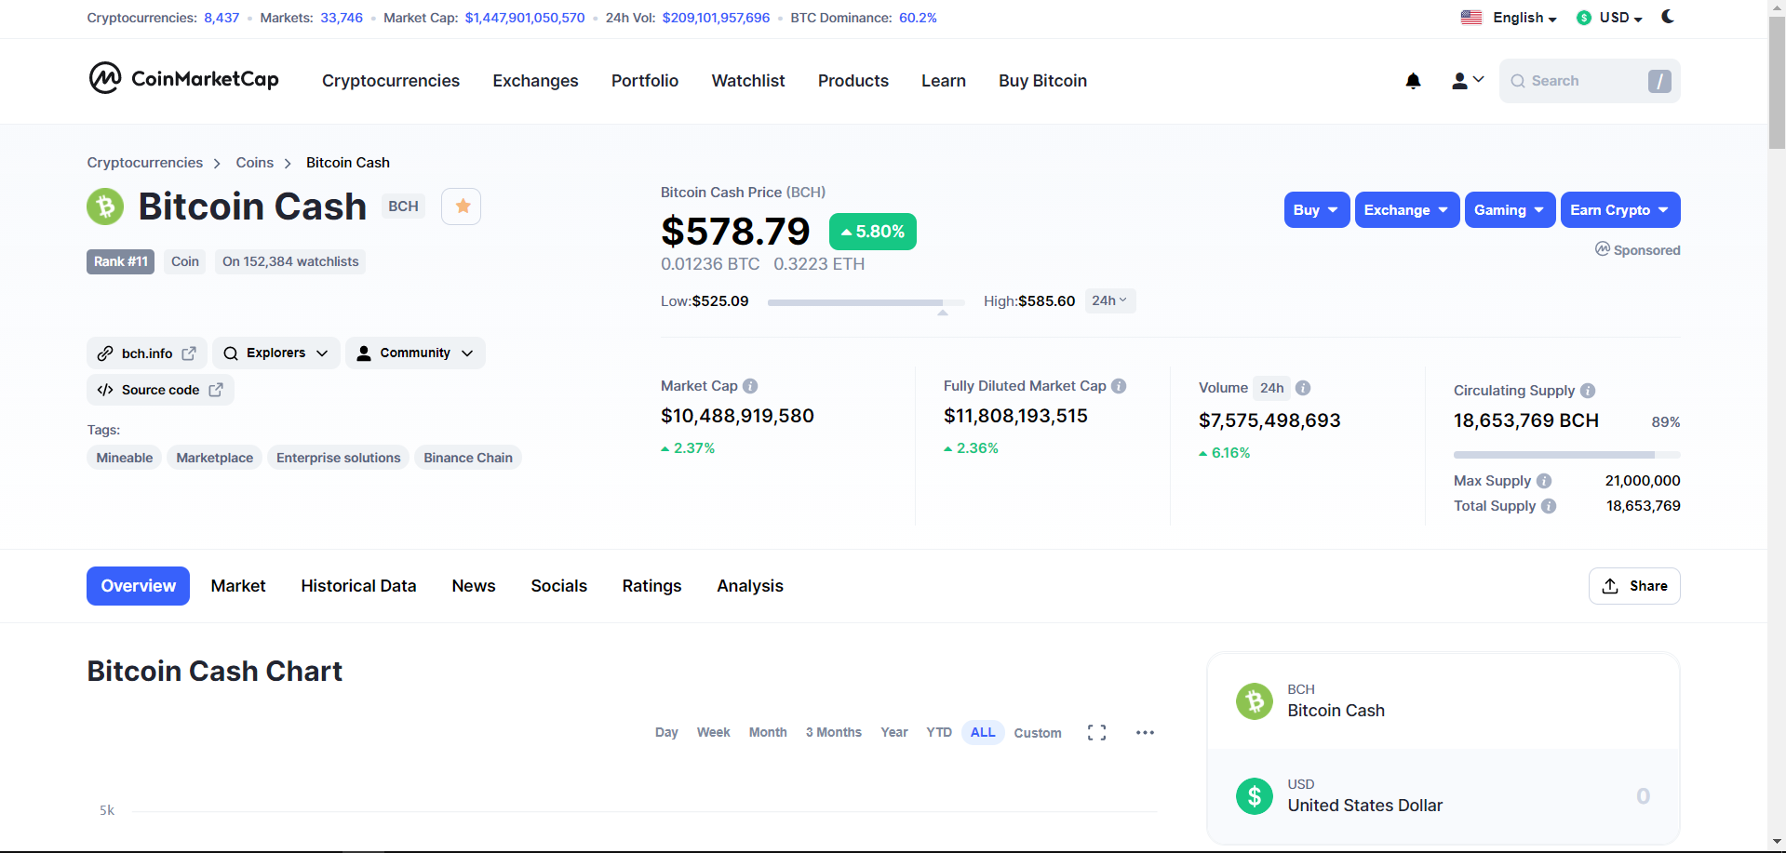1786x853 pixels.
Task: Set chart range to YTD
Action: (939, 733)
